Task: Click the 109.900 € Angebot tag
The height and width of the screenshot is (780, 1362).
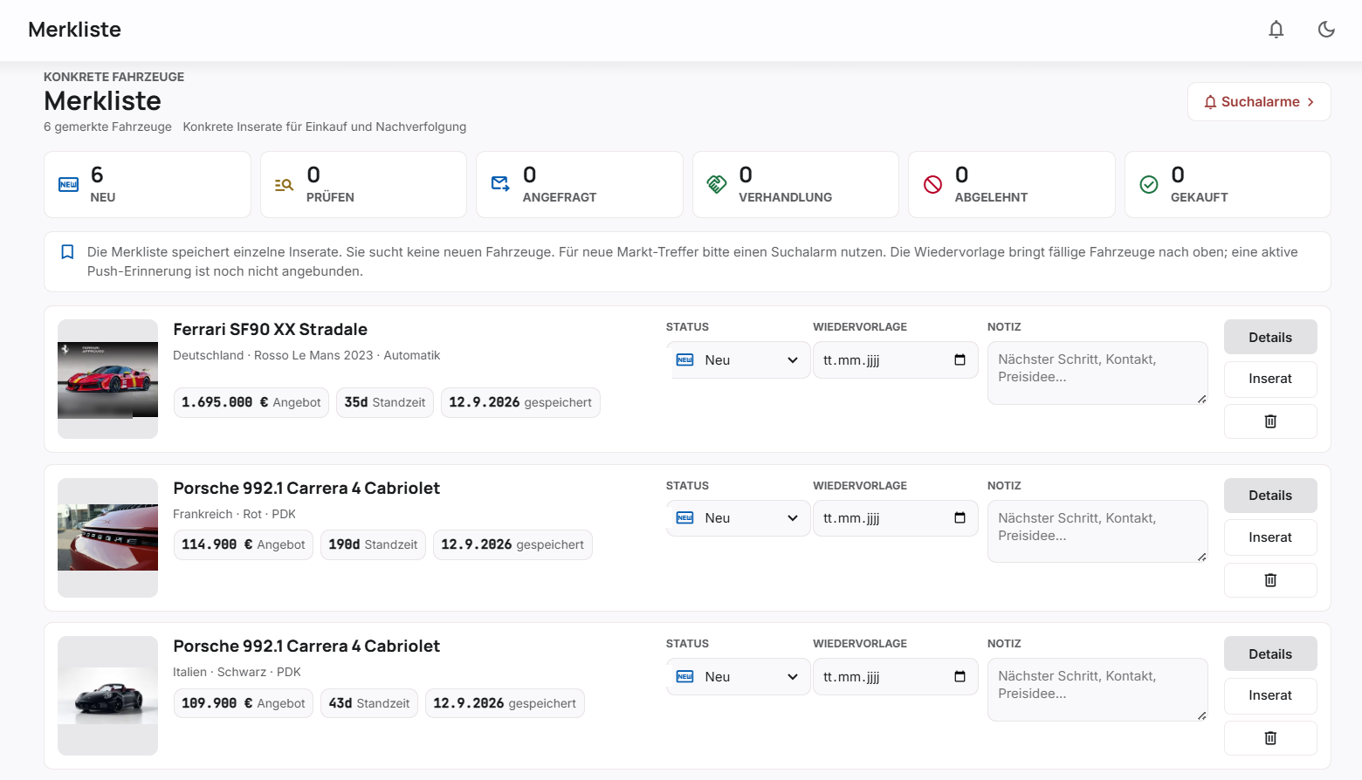Action: 244,703
